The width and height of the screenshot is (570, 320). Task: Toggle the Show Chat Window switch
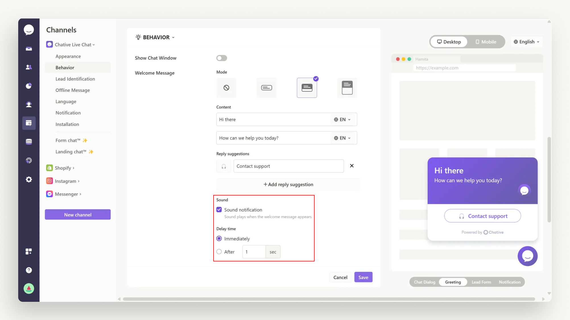[222, 58]
